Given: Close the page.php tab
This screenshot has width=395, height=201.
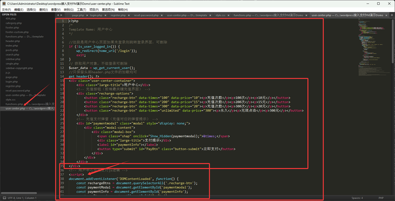Looking at the screenshot, I should pyautogui.click(x=87, y=16).
